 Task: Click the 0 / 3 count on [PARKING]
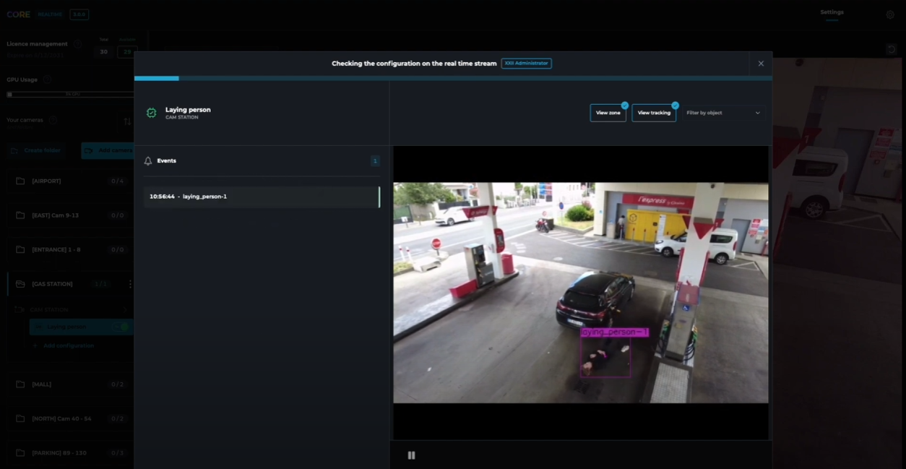[117, 453]
